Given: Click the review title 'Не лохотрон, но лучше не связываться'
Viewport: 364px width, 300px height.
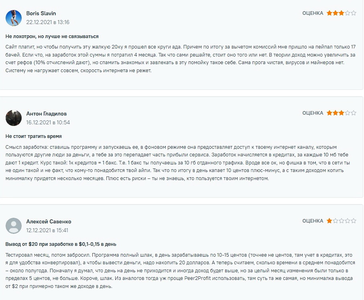Looking at the screenshot, I should (x=52, y=36).
